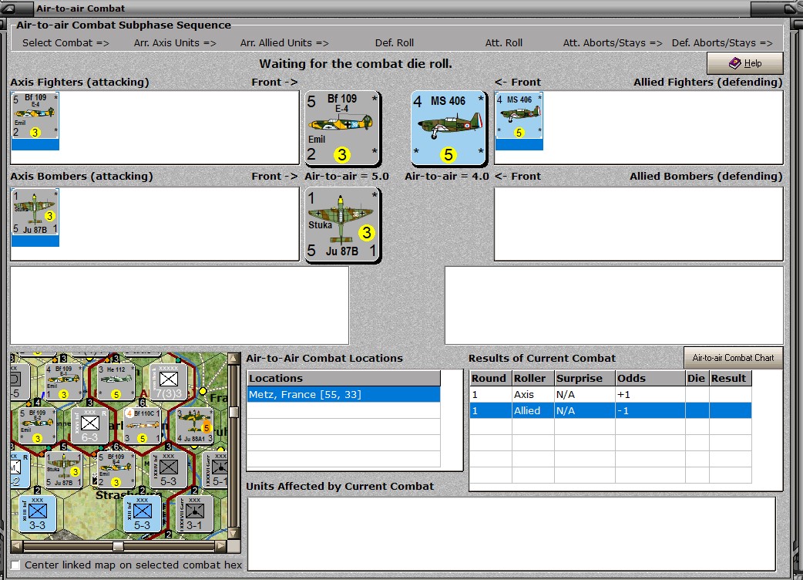Click the Bf 109 E-2 counter on the map
Screen dimensions: 803x580
[38, 425]
